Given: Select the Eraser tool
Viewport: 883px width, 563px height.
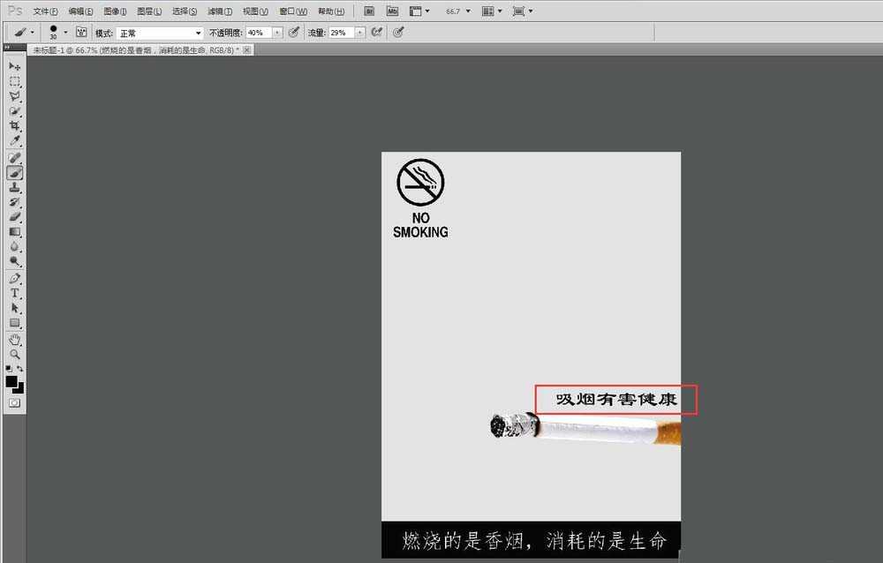Looking at the screenshot, I should pyautogui.click(x=13, y=215).
